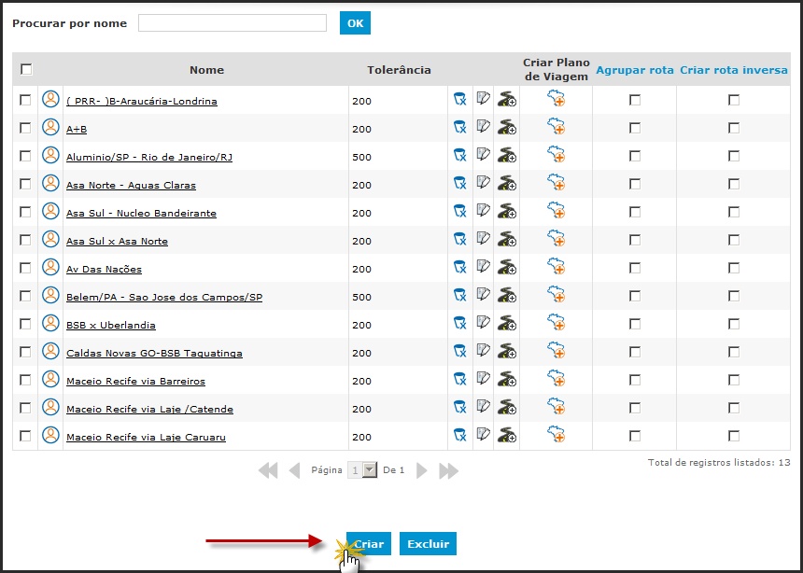Click the Tolerância column header
This screenshot has height=573, width=803.
(399, 70)
